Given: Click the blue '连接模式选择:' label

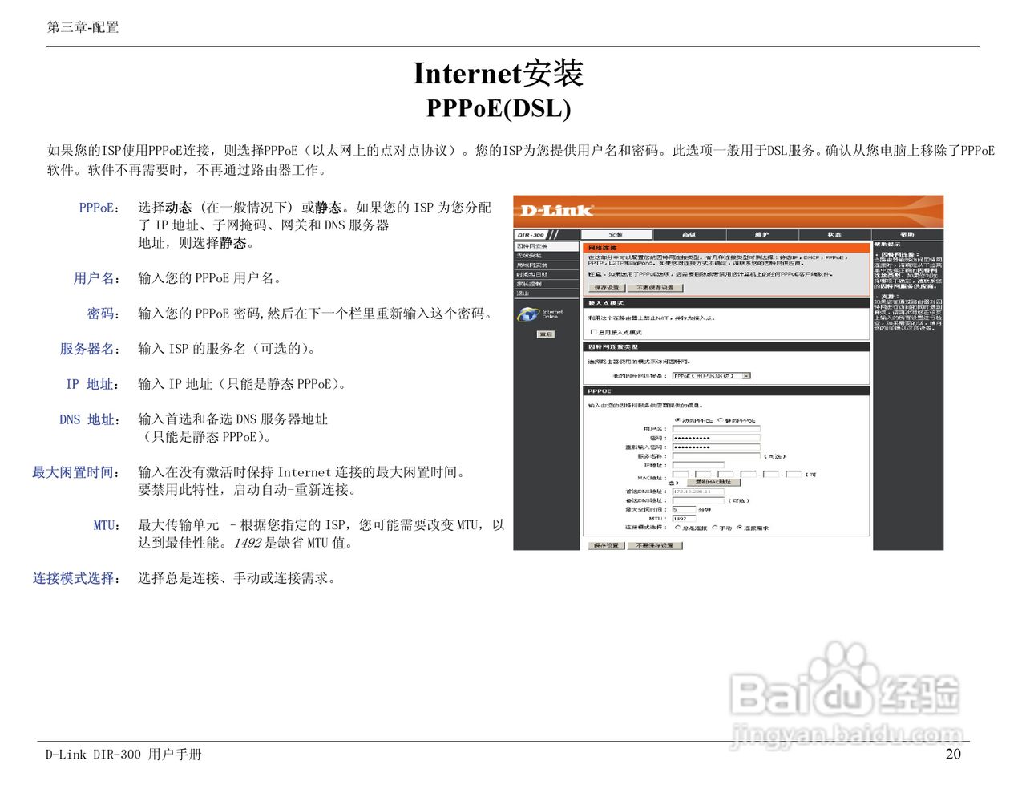Looking at the screenshot, I should 76,578.
